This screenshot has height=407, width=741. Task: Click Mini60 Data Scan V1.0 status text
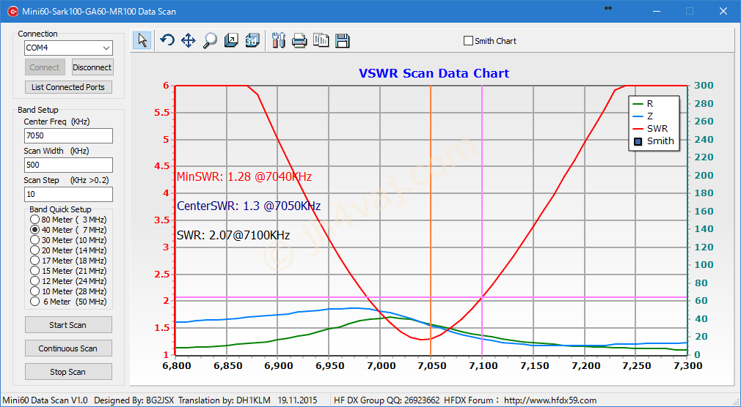pyautogui.click(x=45, y=400)
